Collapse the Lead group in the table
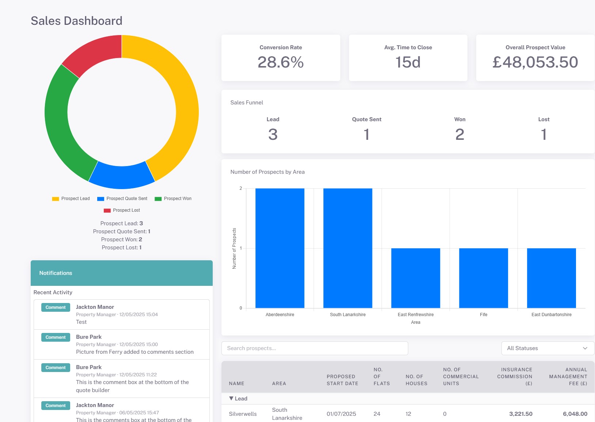595x422 pixels. click(238, 398)
